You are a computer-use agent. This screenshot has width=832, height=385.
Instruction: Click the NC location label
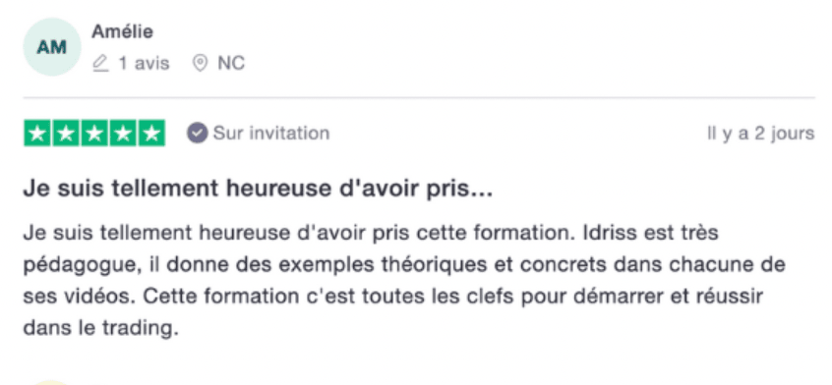pyautogui.click(x=231, y=64)
